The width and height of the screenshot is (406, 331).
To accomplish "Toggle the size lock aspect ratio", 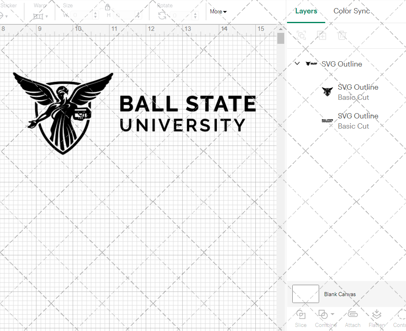I will (x=108, y=7).
